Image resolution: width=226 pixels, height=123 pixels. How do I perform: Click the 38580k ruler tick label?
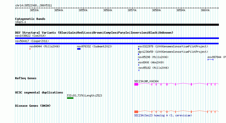(156, 10)
